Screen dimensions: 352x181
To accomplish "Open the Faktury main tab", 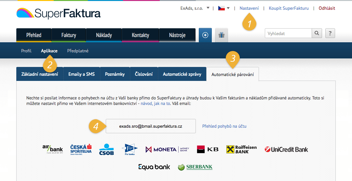I will [69, 35].
